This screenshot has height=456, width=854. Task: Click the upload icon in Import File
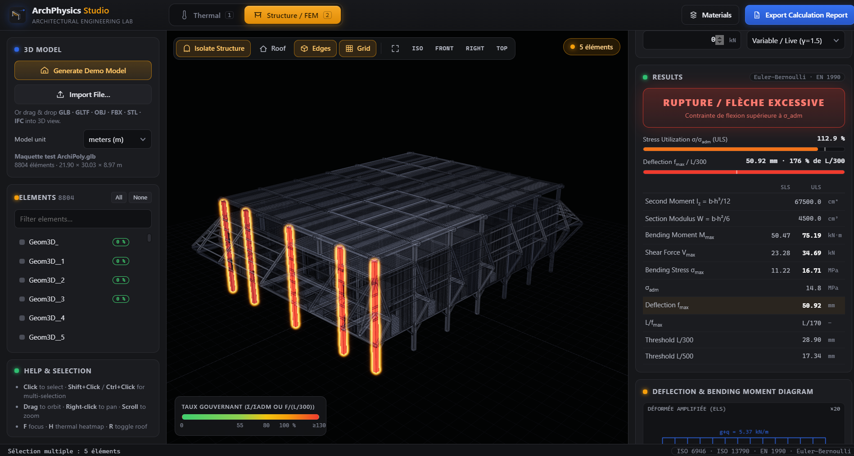(x=60, y=94)
